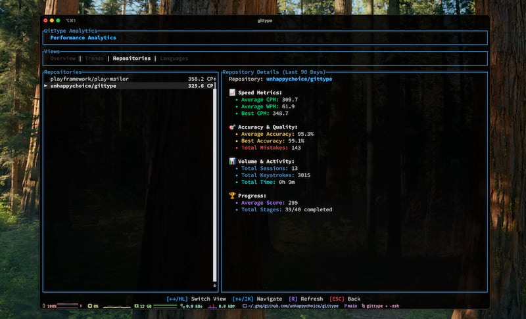Select the playframework/play-mailer repository
The width and height of the screenshot is (526, 319).
89,79
